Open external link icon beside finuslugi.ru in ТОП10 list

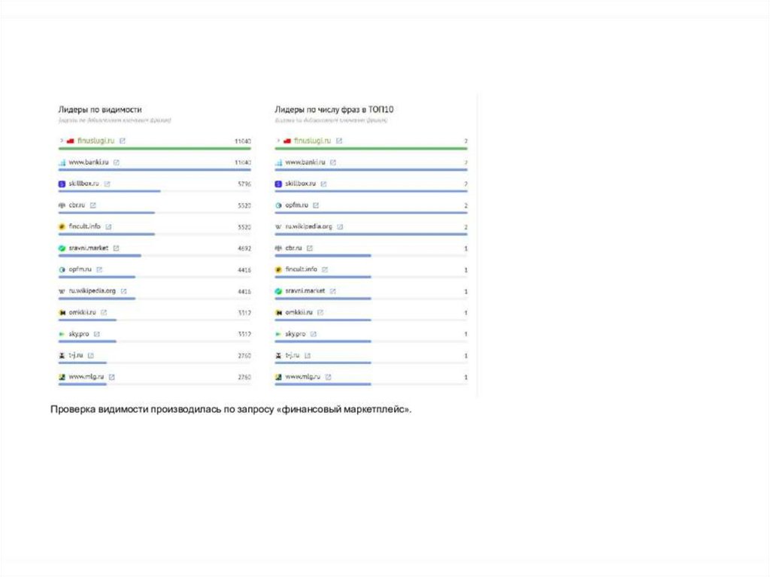pyautogui.click(x=339, y=141)
